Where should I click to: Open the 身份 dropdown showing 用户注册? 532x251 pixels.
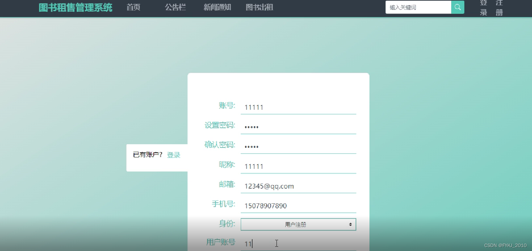298,224
